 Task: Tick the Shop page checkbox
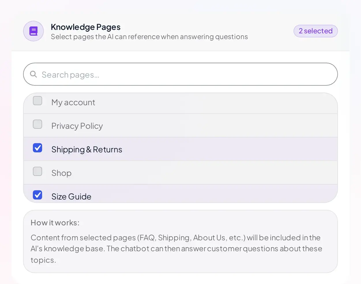37,172
